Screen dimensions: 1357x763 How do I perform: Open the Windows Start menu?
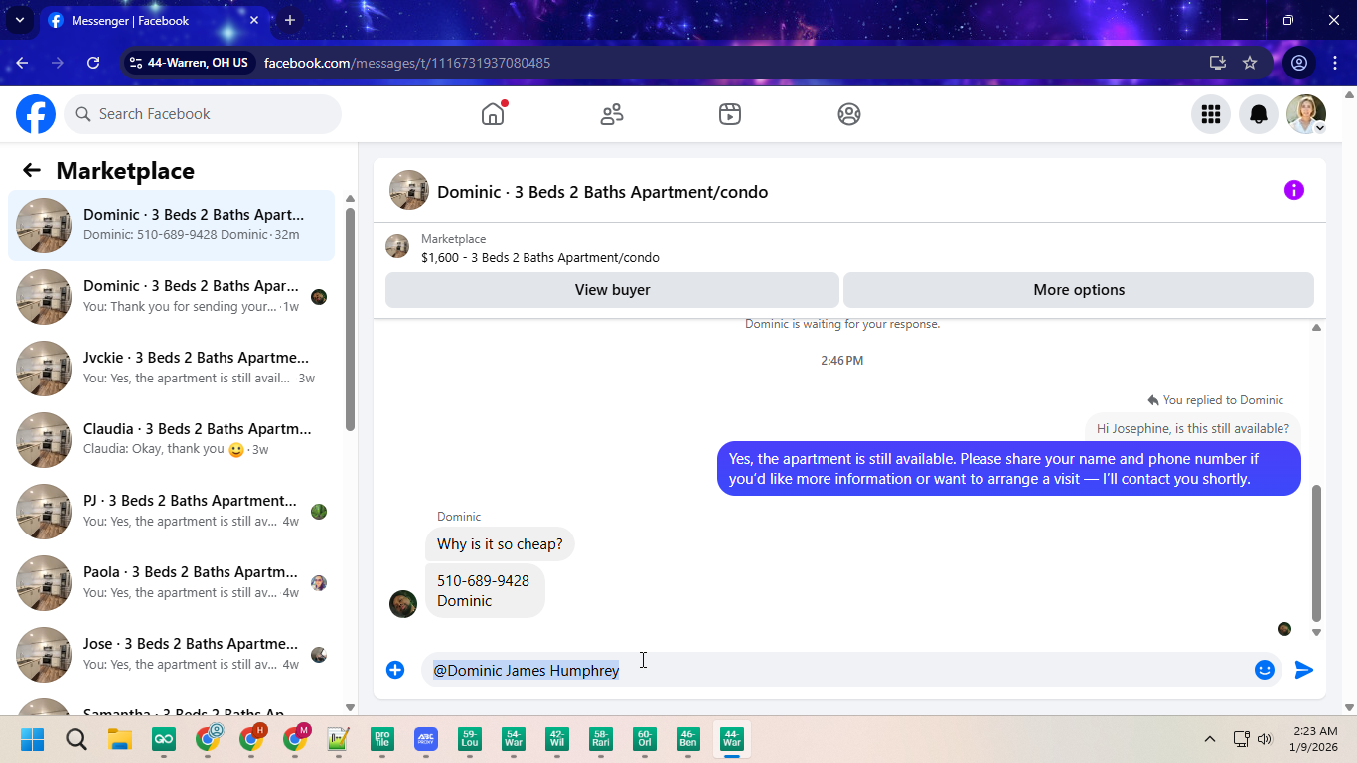tap(33, 739)
